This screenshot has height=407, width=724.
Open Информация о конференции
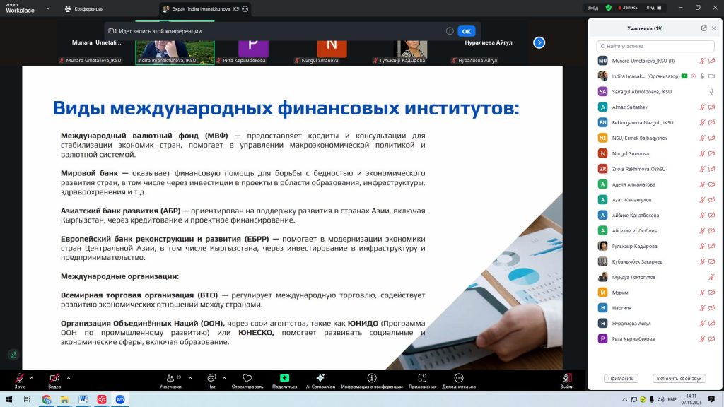(372, 379)
